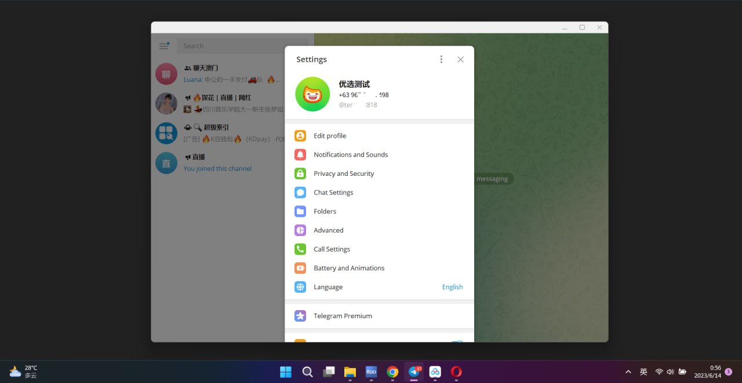Viewport: 742px width, 383px height.
Task: Click the Notifications and Sounds bell icon
Action: point(300,154)
